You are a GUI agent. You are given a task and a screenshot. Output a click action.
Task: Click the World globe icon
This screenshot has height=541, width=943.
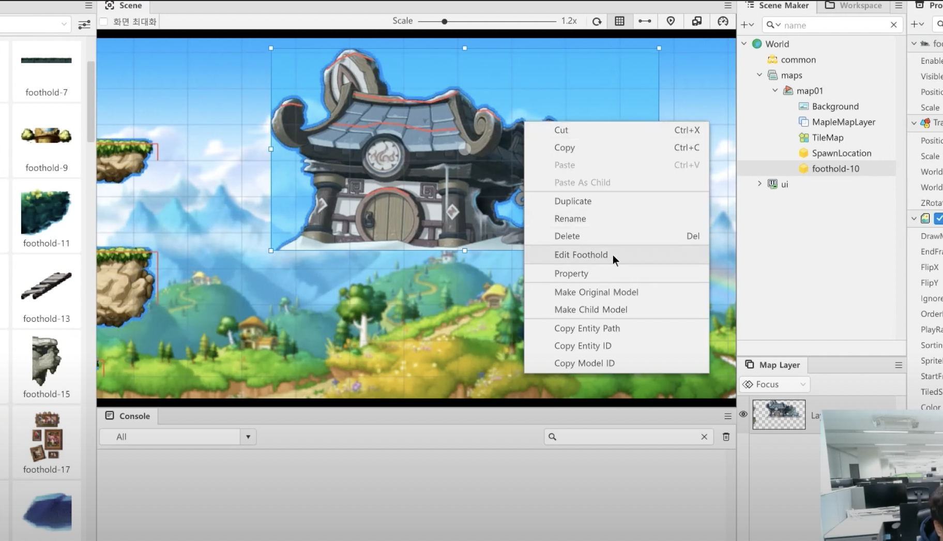757,44
